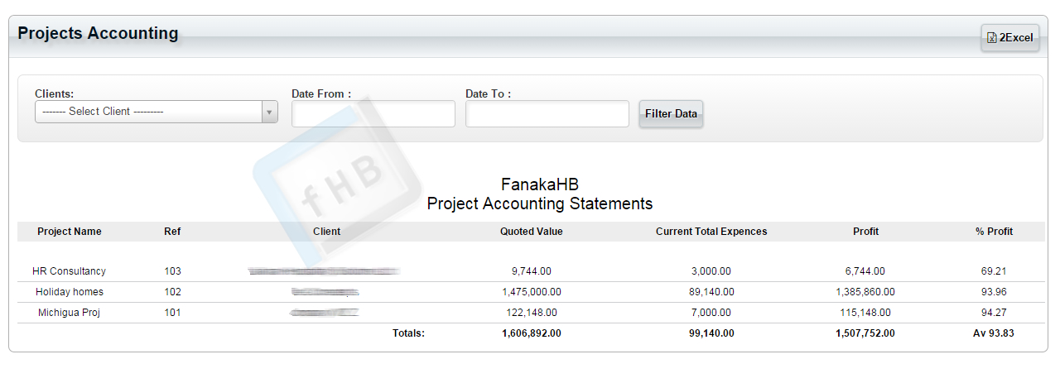Click the Projects Accounting page title
This screenshot has height=383, width=1060.
click(x=98, y=33)
